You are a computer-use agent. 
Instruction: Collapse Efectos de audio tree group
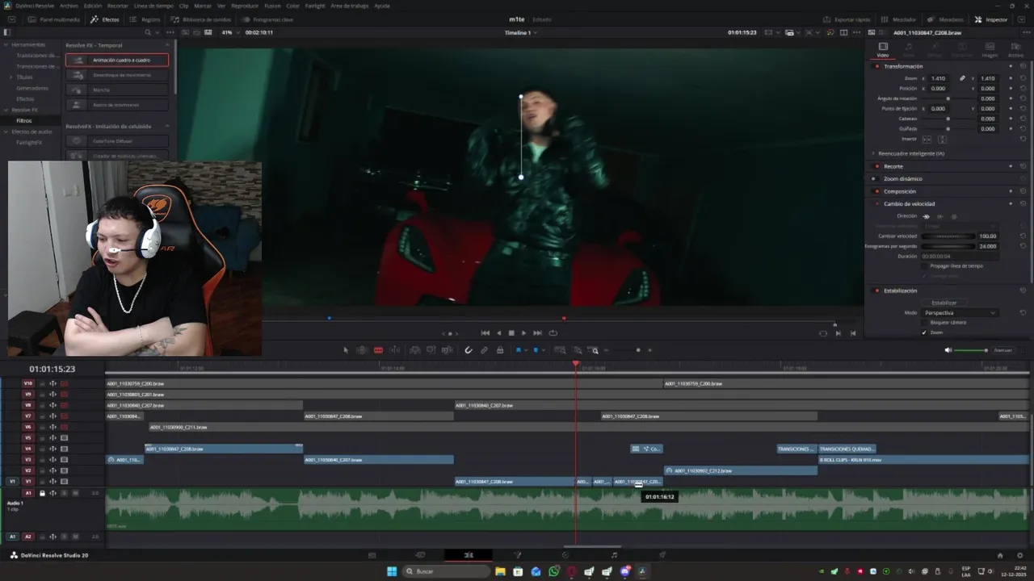pyautogui.click(x=6, y=132)
